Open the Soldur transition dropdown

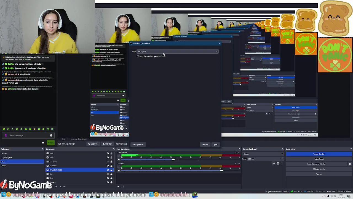(263, 154)
